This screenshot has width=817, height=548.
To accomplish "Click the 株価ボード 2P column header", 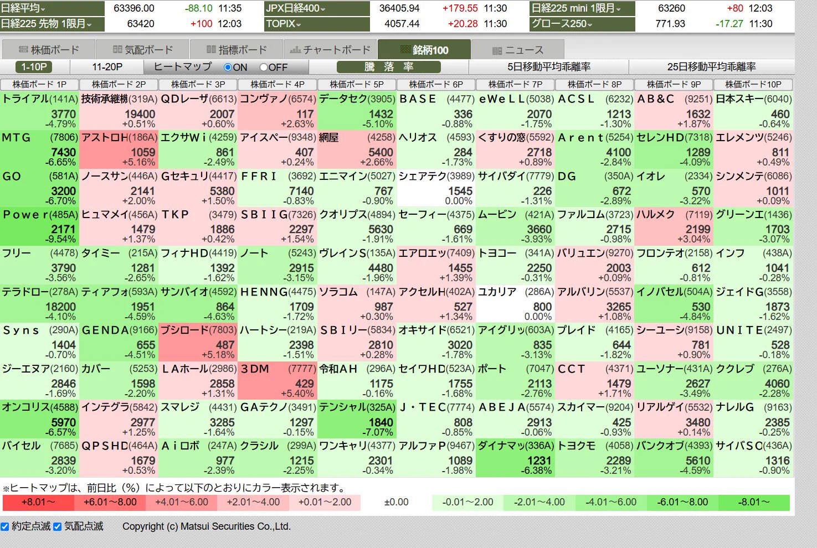I will [119, 85].
